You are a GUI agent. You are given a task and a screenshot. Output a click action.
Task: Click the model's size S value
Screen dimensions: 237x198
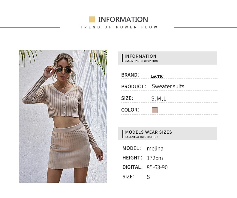coord(148,177)
